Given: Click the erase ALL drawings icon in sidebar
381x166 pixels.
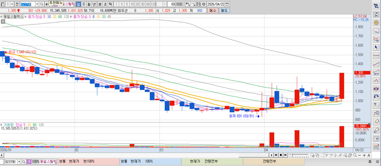Looking at the screenshot, I should click(377, 130).
